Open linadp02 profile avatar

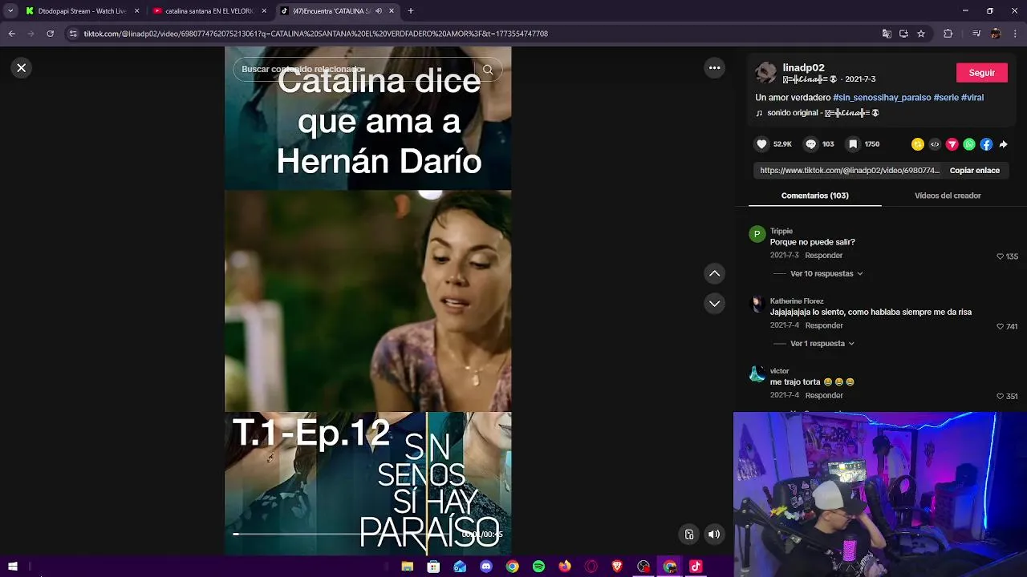[766, 73]
